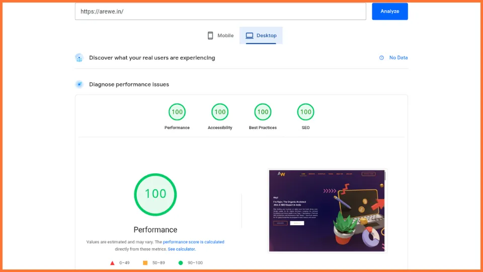The image size is (483, 272).
Task: Click the Performance label under the first gauge
Action: click(177, 127)
